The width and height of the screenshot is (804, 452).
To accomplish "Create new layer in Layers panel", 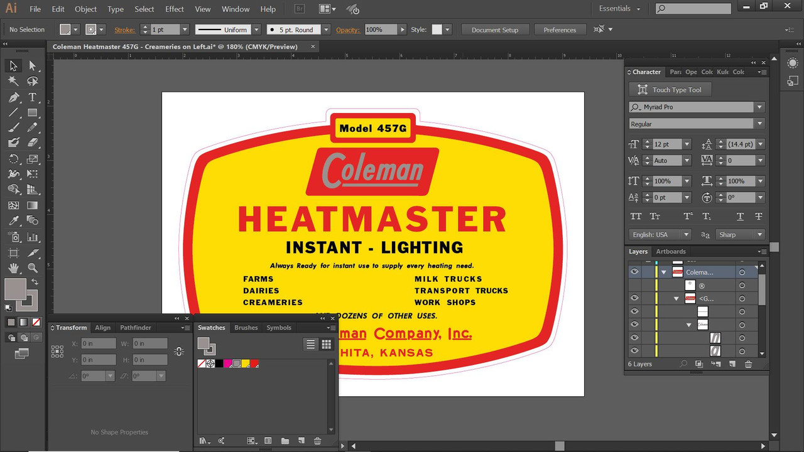I will pyautogui.click(x=732, y=364).
